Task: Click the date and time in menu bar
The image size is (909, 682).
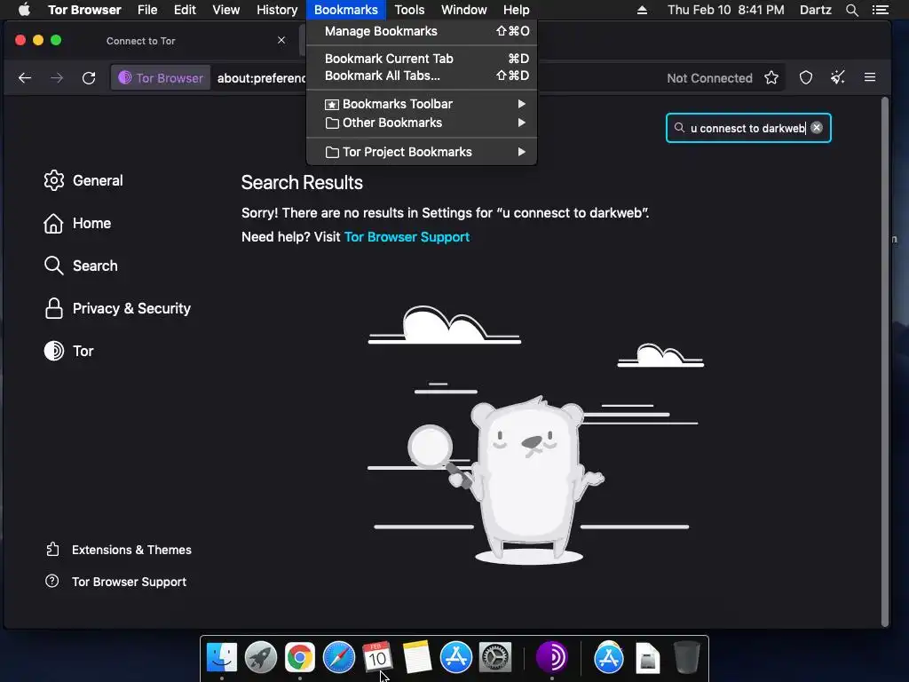Action: 726,10
